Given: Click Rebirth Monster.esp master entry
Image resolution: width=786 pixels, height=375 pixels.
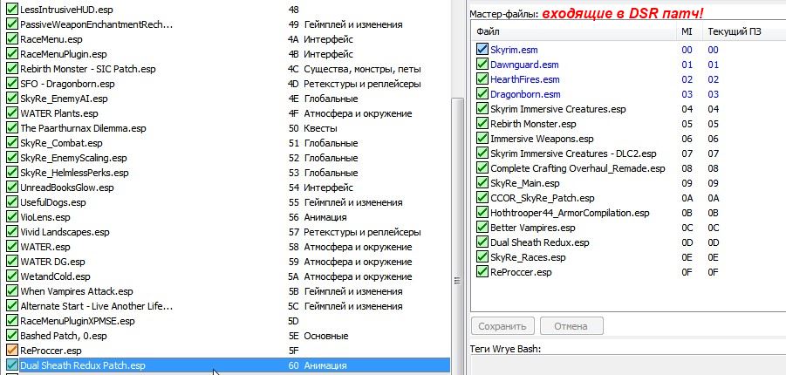Looking at the screenshot, I should point(533,124).
